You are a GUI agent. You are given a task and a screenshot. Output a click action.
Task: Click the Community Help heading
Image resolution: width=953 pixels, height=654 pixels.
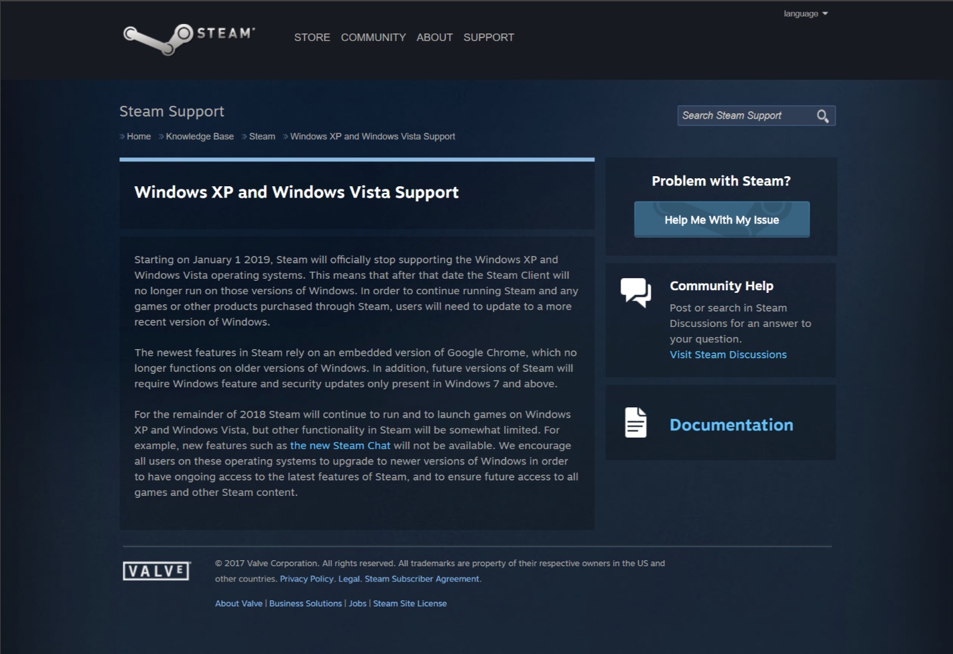(x=721, y=285)
